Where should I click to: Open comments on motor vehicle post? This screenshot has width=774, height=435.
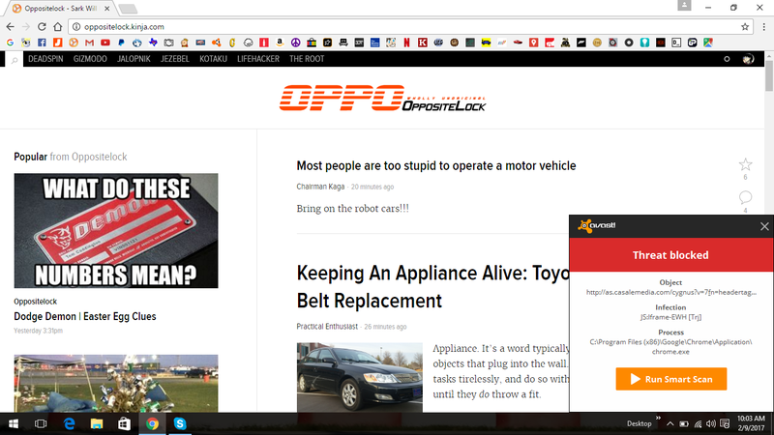pyautogui.click(x=745, y=197)
